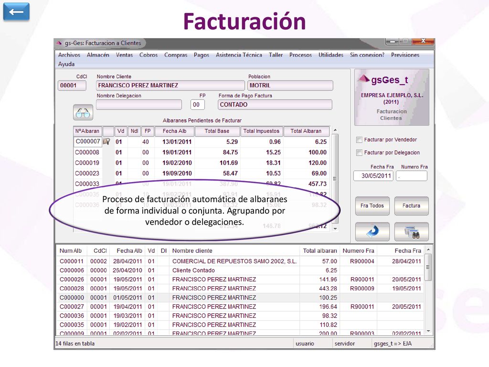Open the Pagos menu

coord(202,55)
